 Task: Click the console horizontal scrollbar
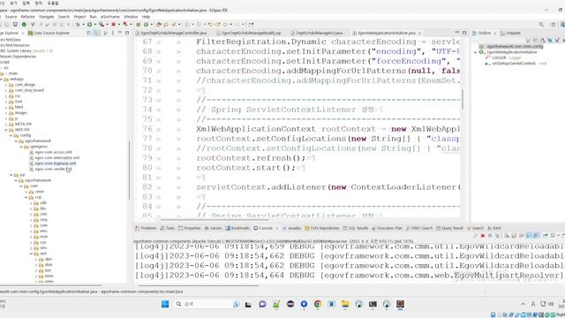[199, 286]
